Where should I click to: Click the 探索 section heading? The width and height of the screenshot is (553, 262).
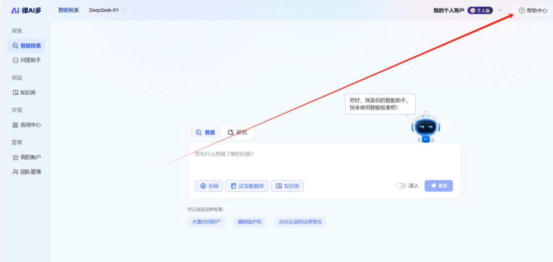(17, 31)
